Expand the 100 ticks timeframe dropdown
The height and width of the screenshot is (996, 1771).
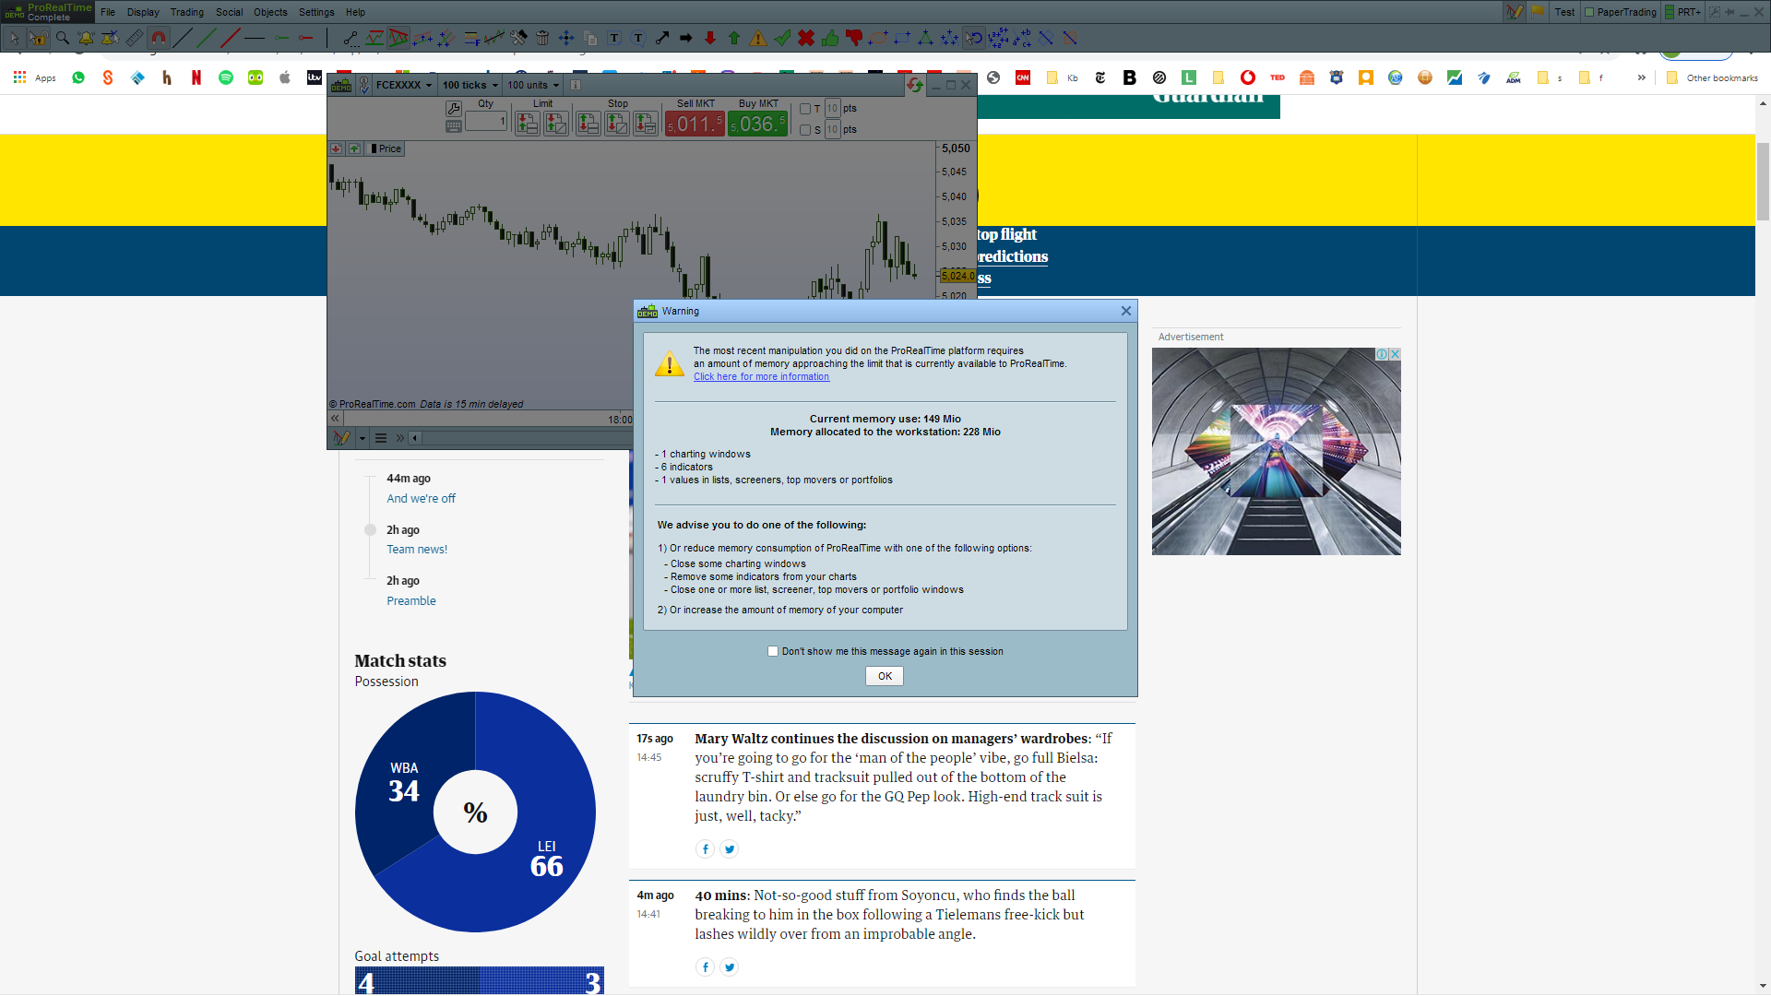(x=469, y=85)
